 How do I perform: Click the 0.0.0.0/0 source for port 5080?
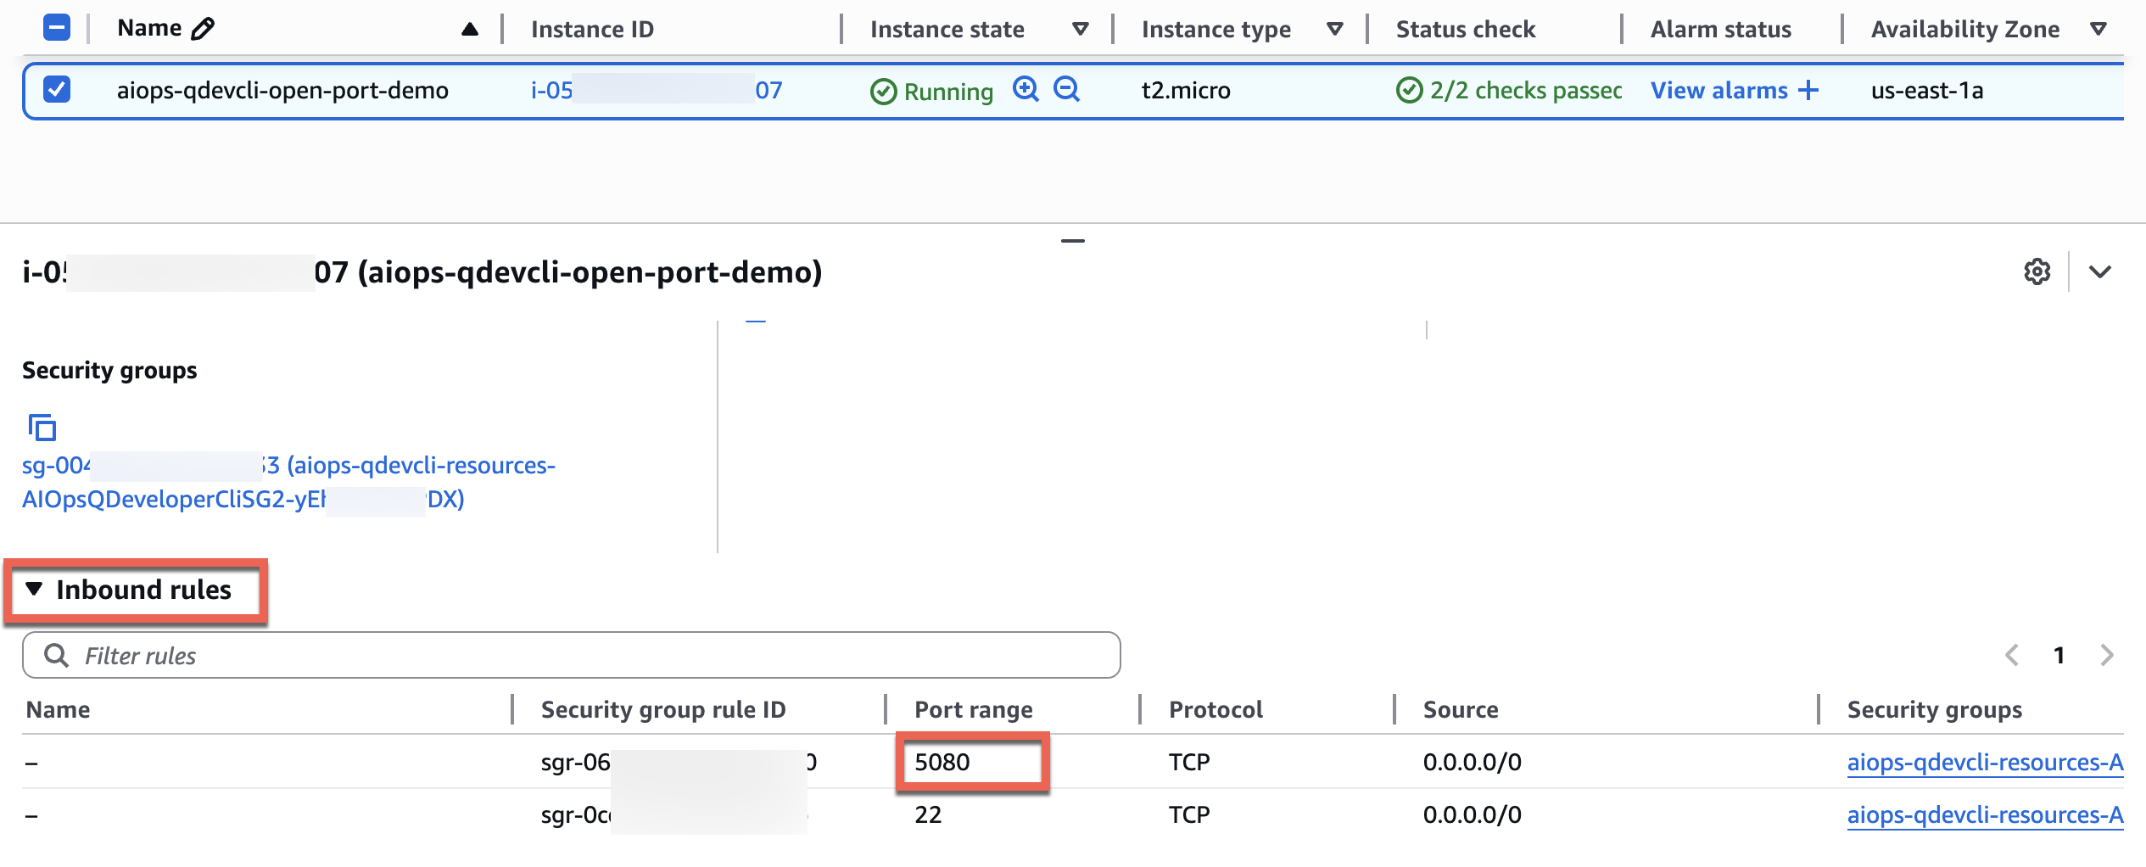pyautogui.click(x=1473, y=762)
